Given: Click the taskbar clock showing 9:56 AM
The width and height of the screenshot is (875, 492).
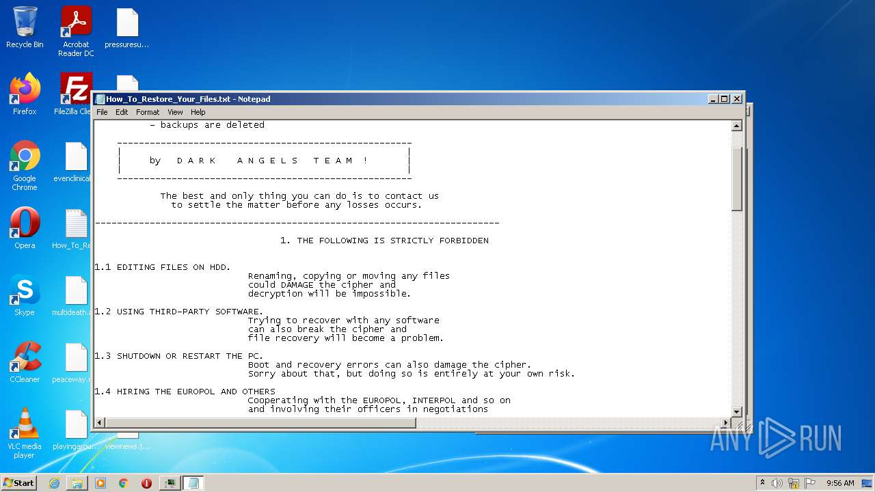Looking at the screenshot, I should coord(840,483).
